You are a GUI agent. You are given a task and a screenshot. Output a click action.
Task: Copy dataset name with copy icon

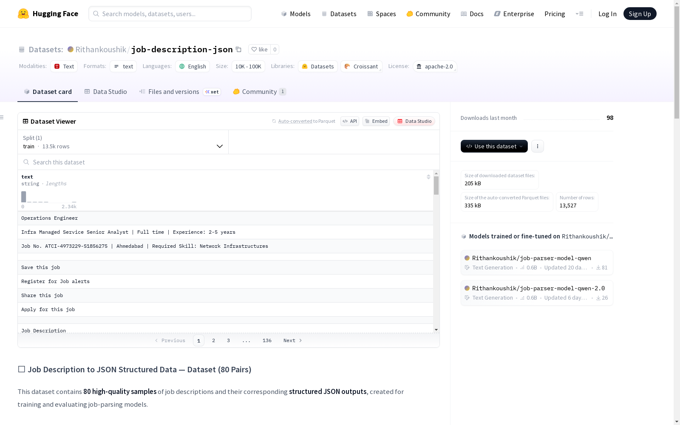coord(239,50)
